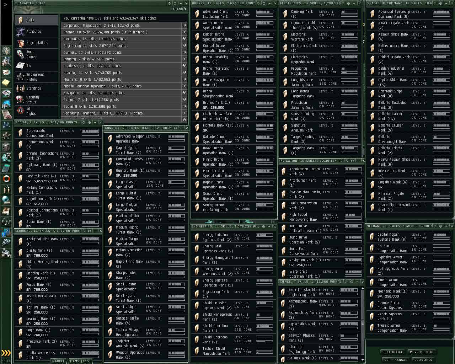455x364 pixels.
Task: Expand the Drones skill group chevron
Action: click(x=184, y=32)
